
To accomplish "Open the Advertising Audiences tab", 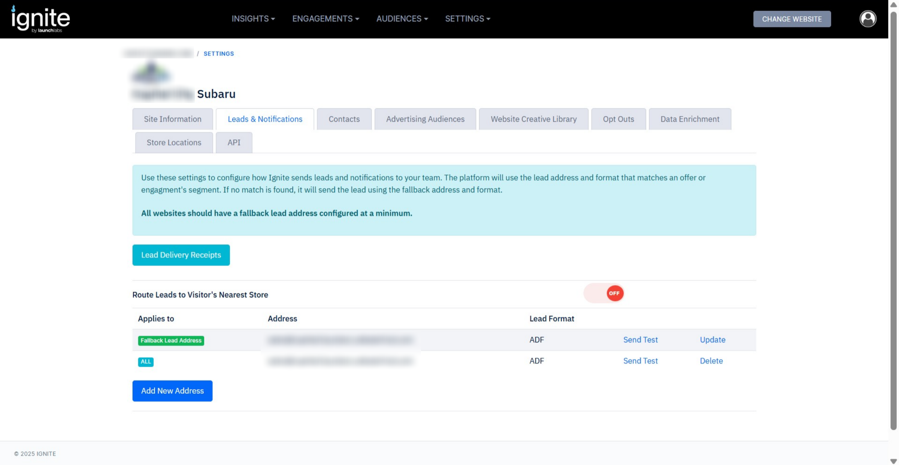I will (x=425, y=119).
